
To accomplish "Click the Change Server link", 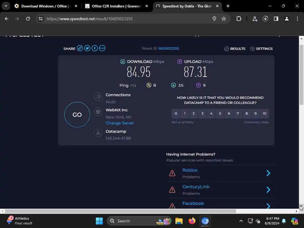I will click(x=120, y=123).
